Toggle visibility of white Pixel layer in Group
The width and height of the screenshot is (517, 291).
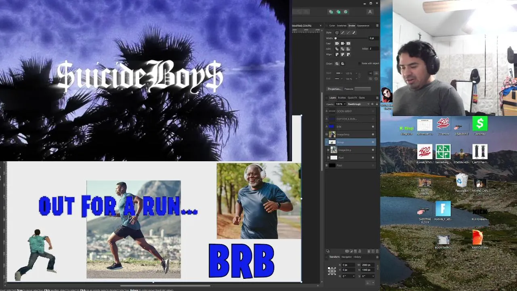tap(373, 158)
